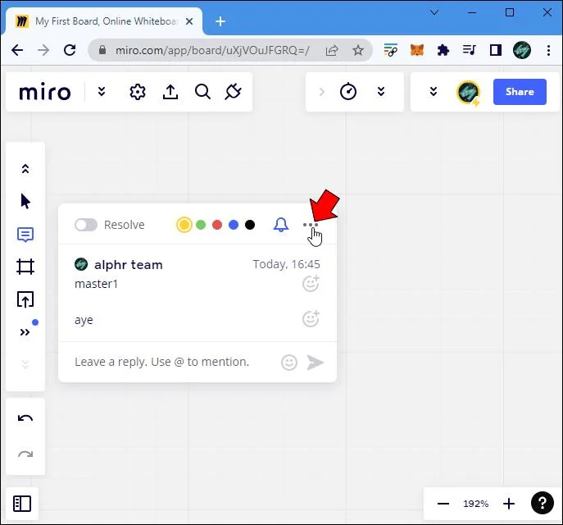The width and height of the screenshot is (563, 525).
Task: Open search on the board
Action: pos(202,92)
